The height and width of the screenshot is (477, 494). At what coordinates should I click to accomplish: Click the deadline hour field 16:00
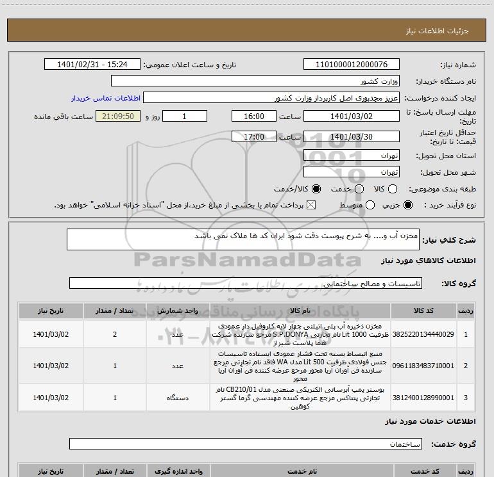(254, 116)
